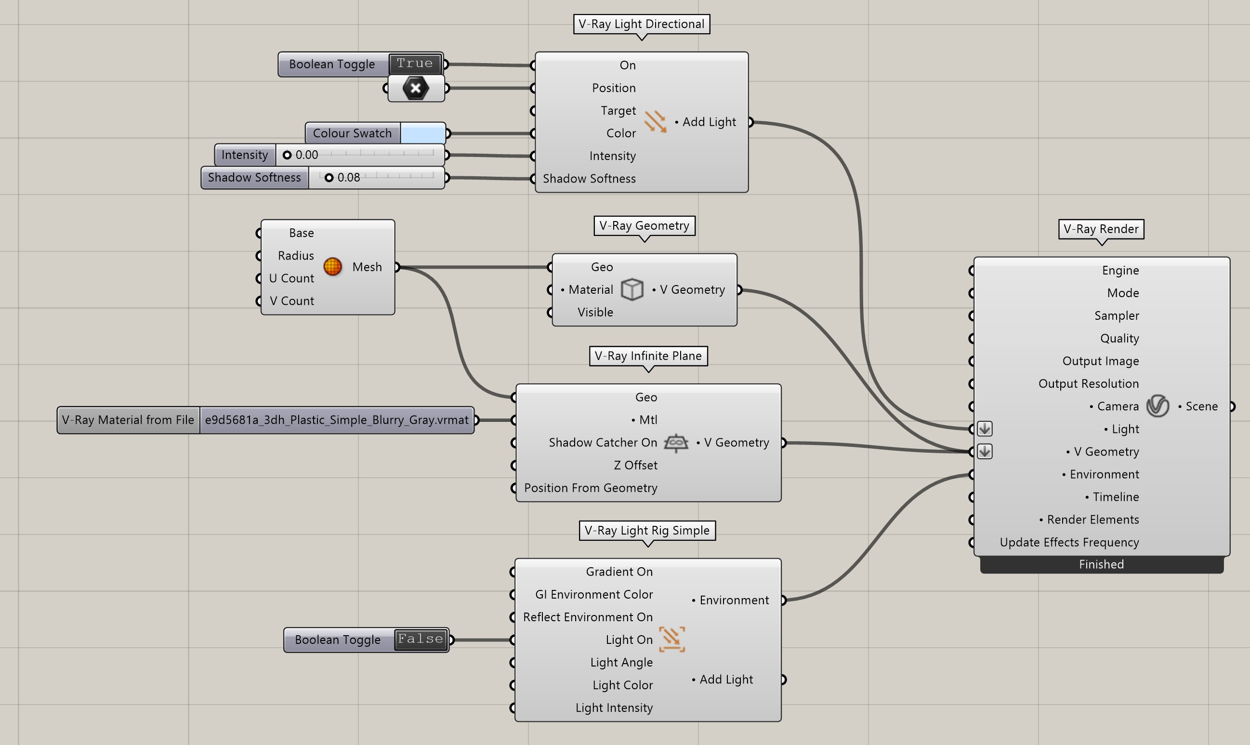
Task: Click the Update Effects Frequency input
Action: (1069, 542)
